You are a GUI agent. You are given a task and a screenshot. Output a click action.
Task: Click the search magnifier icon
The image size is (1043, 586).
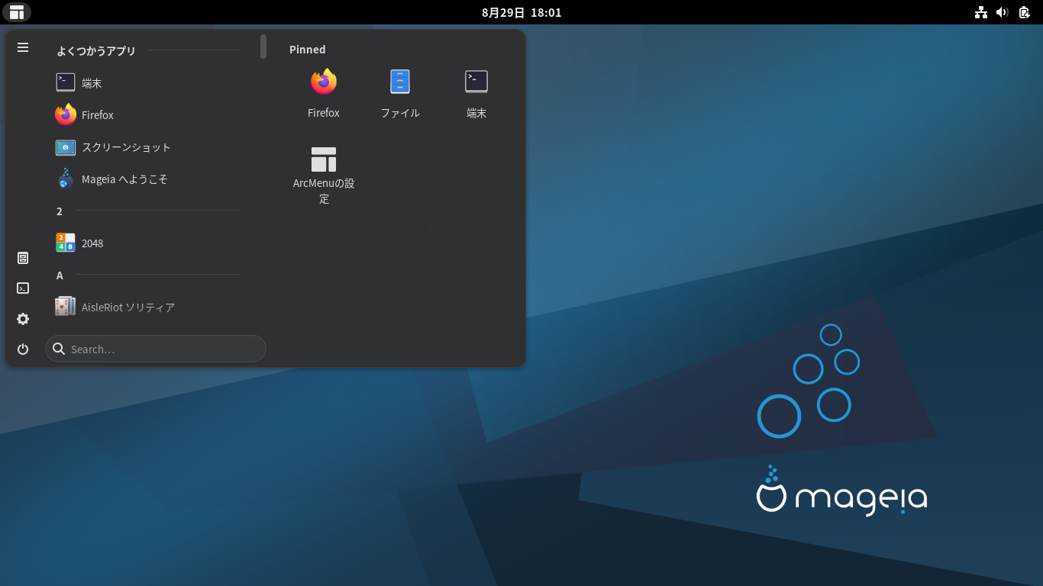pyautogui.click(x=59, y=349)
